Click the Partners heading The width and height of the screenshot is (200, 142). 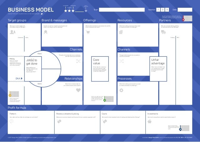165,20
